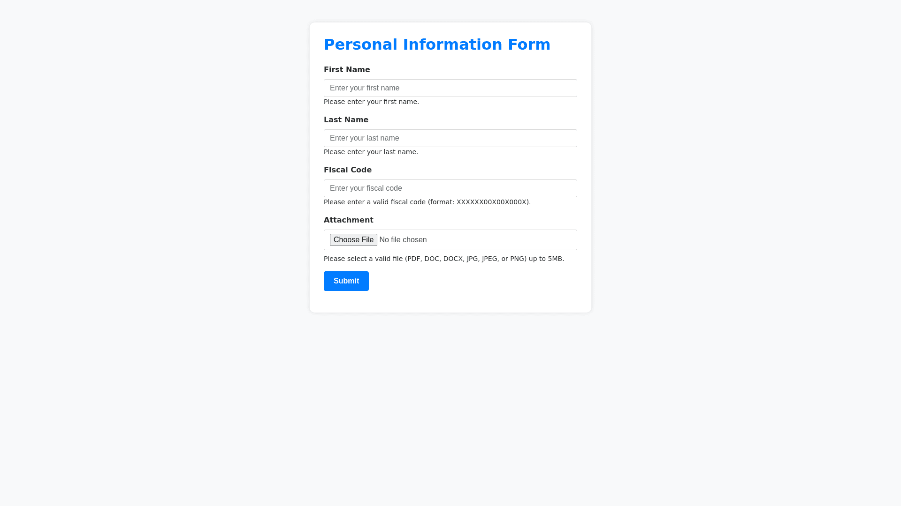This screenshot has width=901, height=506.
Task: Click the "Please enter your first name" hint
Action: point(371,102)
